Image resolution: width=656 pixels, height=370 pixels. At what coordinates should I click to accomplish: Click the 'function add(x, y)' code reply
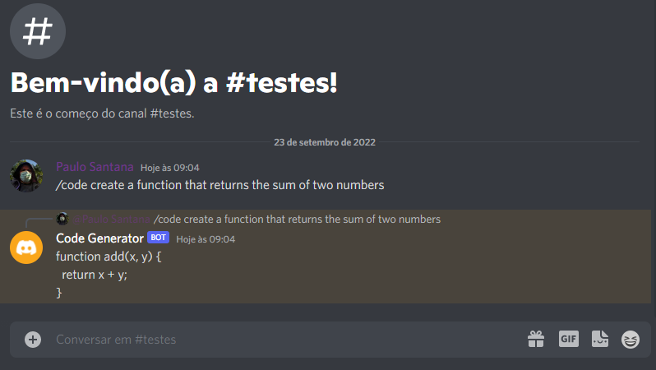[109, 257]
